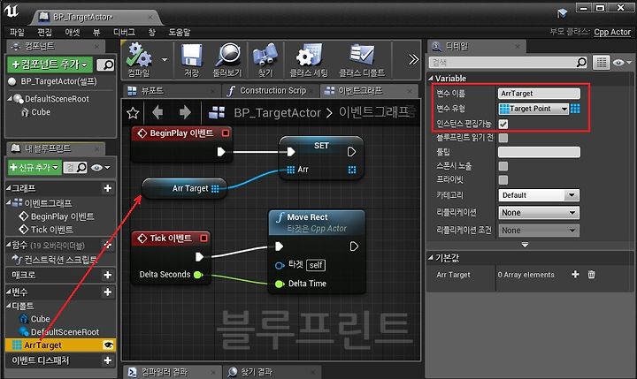637x379 pixels.
Task: Open the Asset menu
Action: tap(73, 32)
